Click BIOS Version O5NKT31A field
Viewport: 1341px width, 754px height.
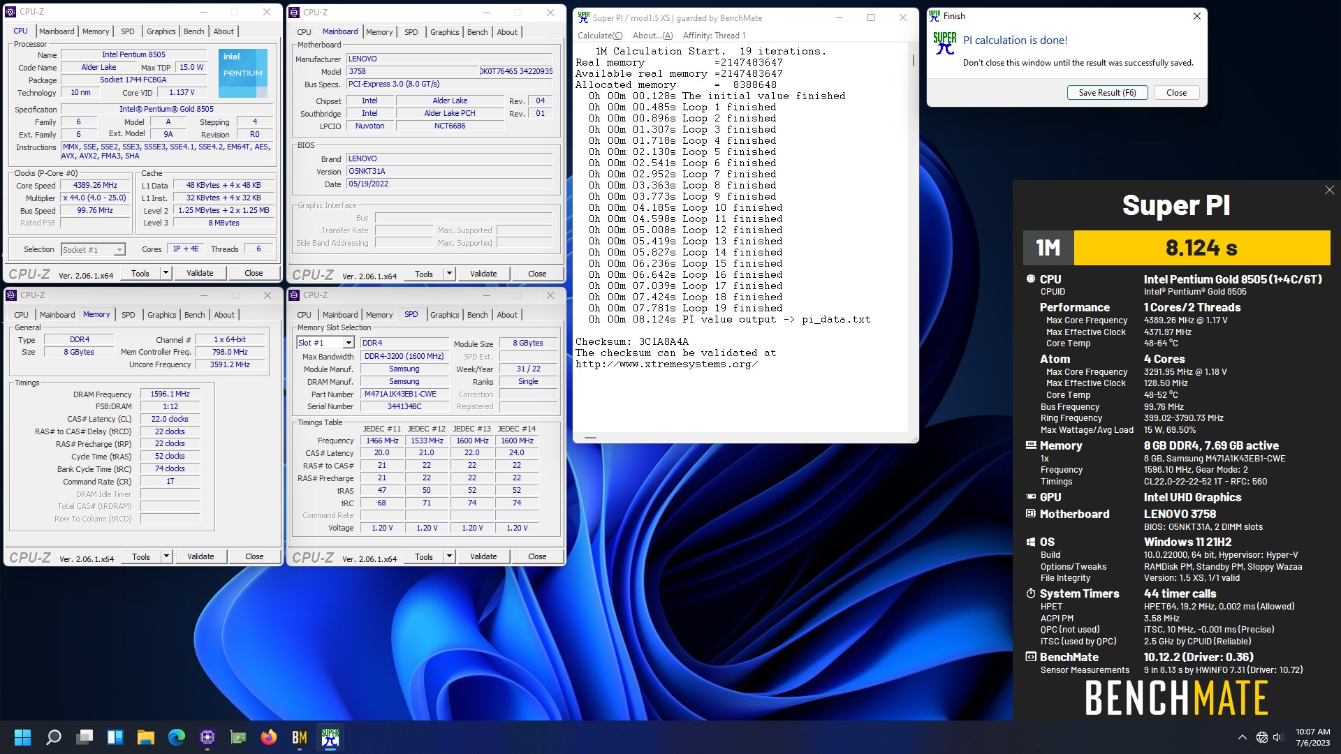pyautogui.click(x=450, y=171)
